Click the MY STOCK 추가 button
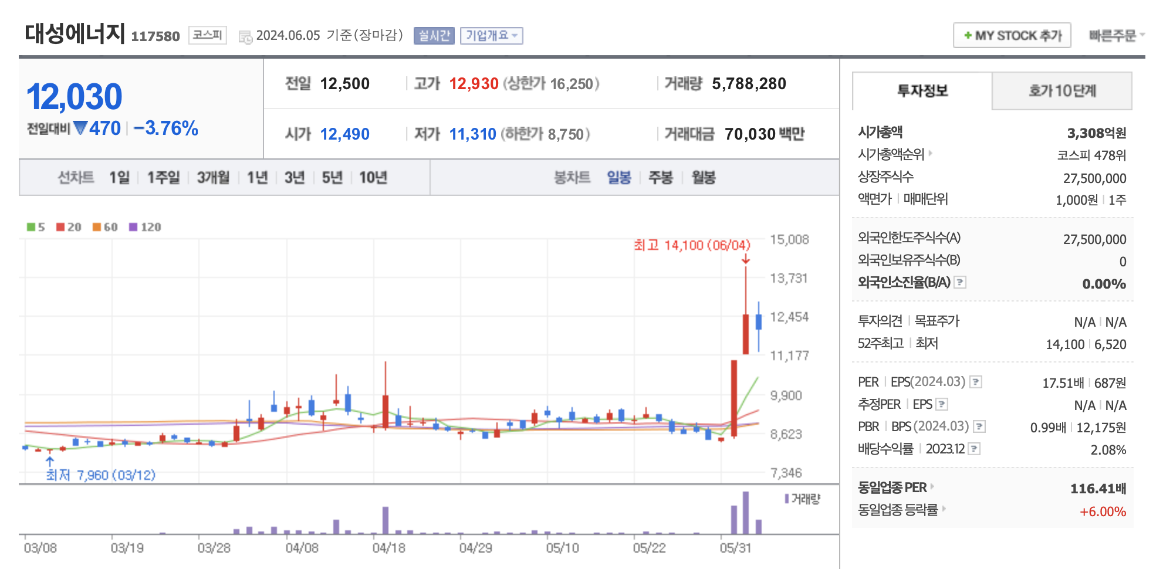 coord(1012,35)
